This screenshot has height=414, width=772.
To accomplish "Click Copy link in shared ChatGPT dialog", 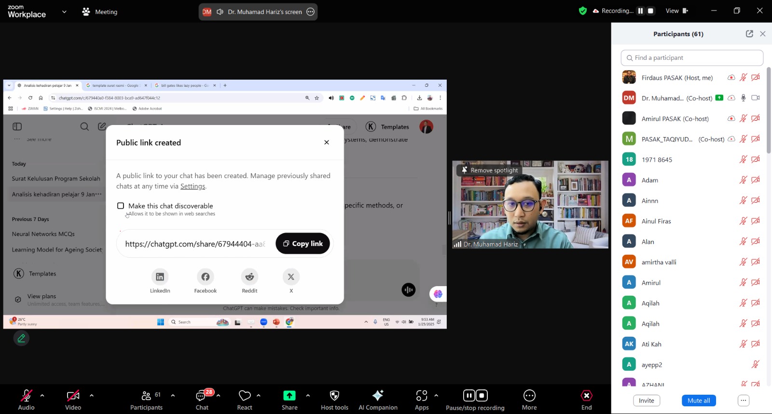I will click(x=303, y=244).
